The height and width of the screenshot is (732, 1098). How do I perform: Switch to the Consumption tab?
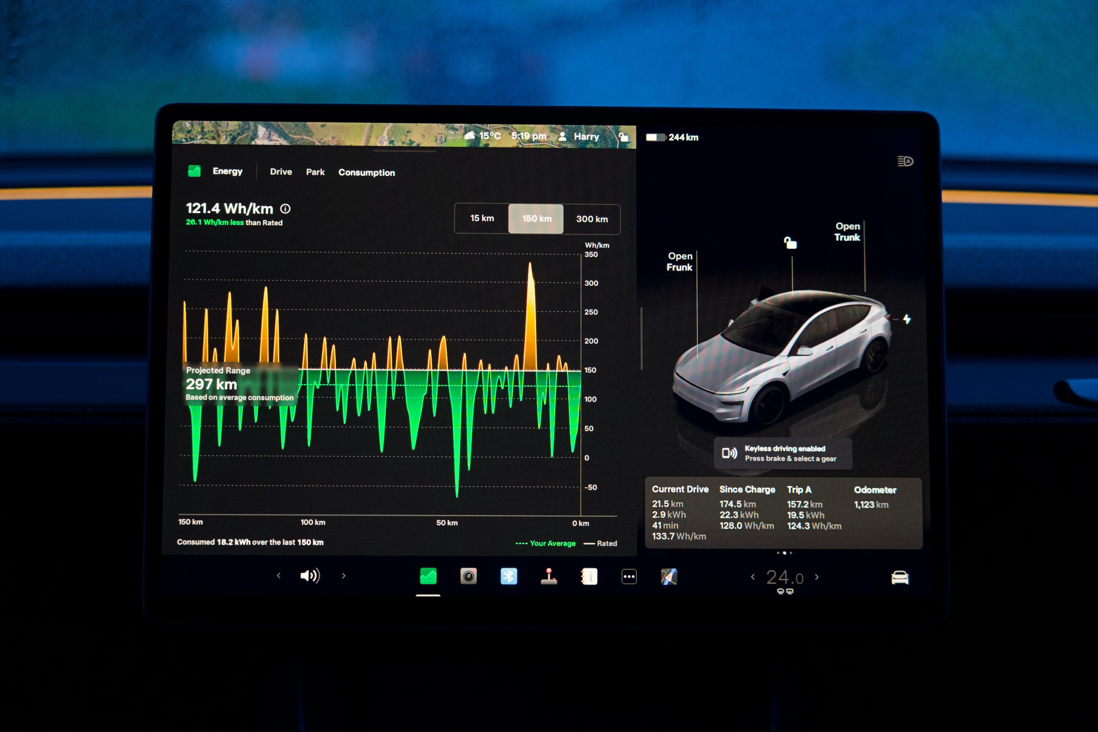[366, 173]
